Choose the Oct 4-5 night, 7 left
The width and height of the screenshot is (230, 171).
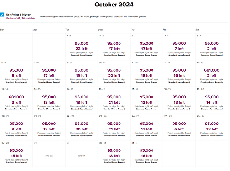(179, 47)
